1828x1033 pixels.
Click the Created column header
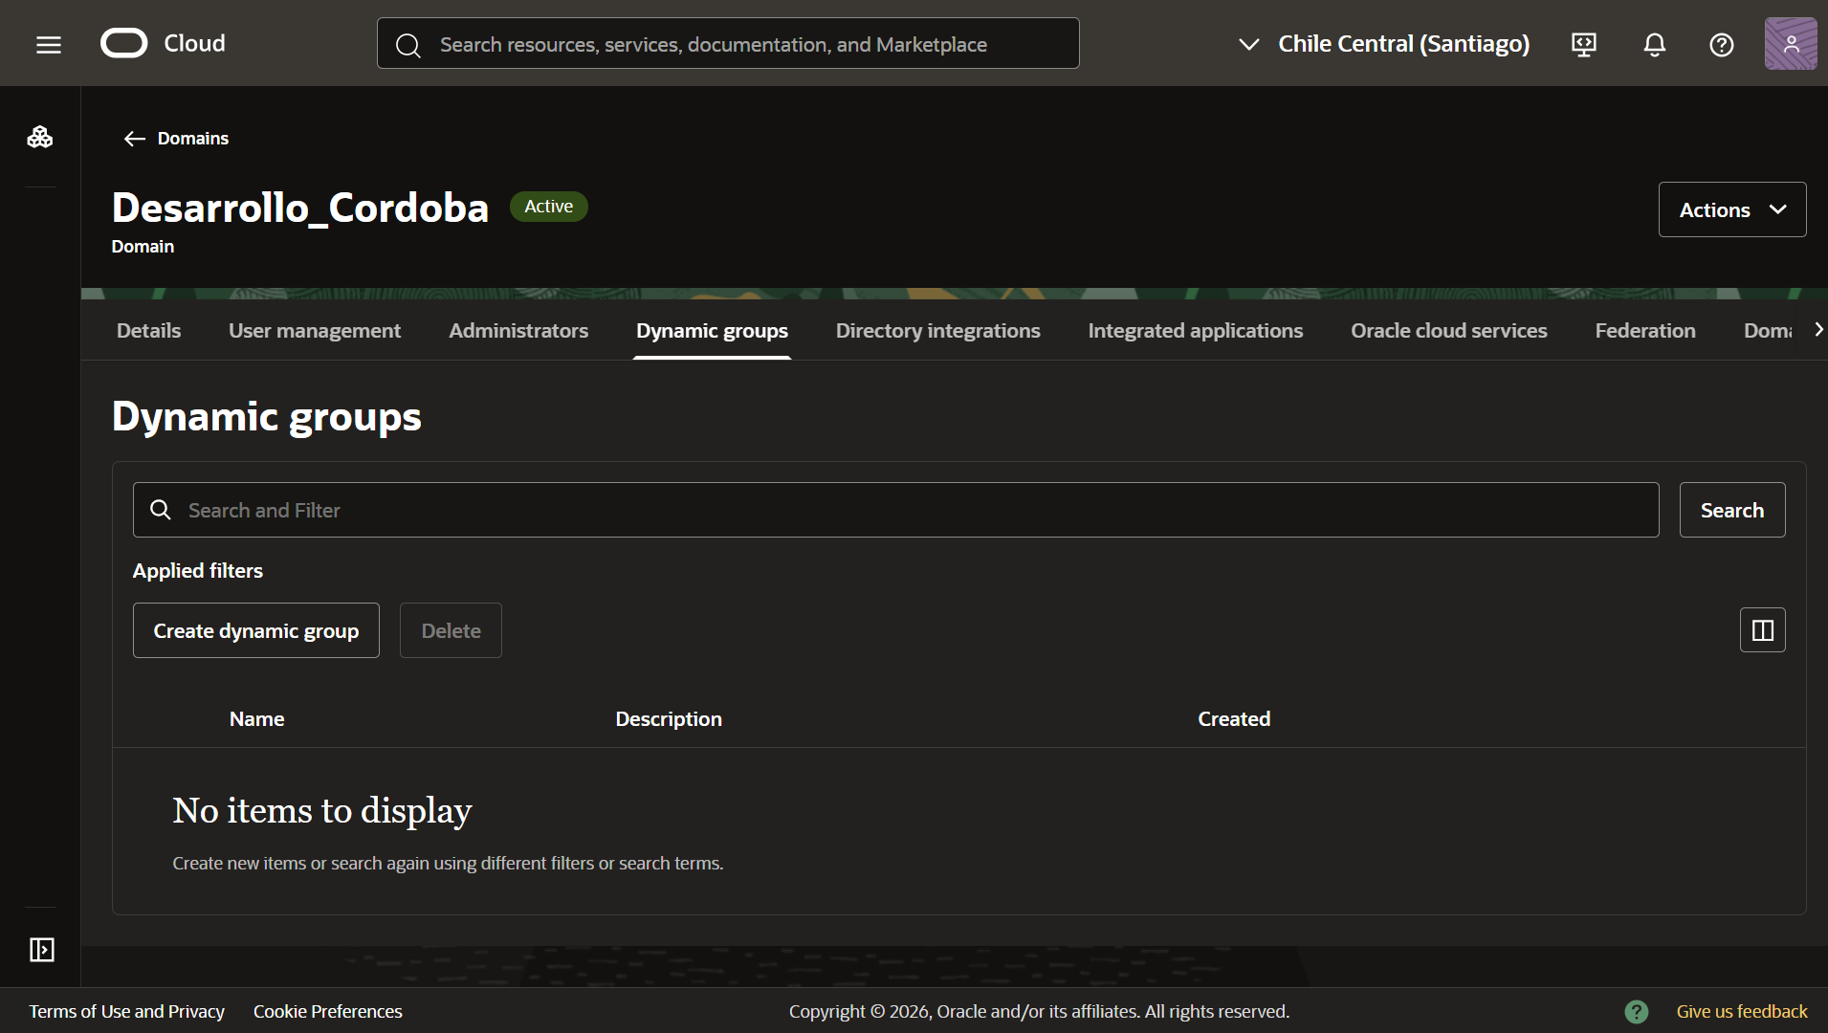1234,719
